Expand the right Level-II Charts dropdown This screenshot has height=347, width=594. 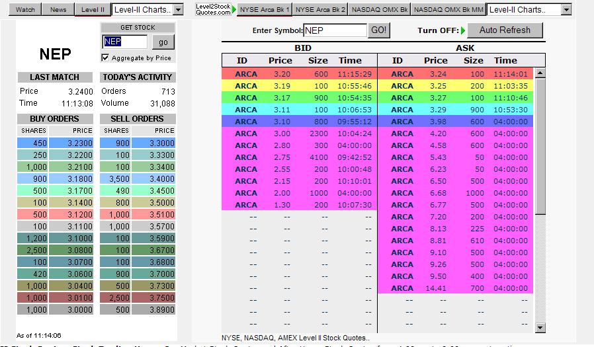click(x=566, y=9)
